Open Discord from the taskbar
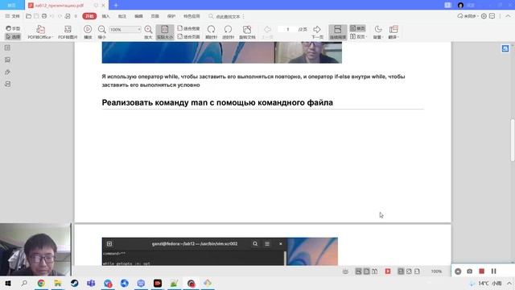Image resolution: width=515 pixels, height=290 pixels. (141, 283)
